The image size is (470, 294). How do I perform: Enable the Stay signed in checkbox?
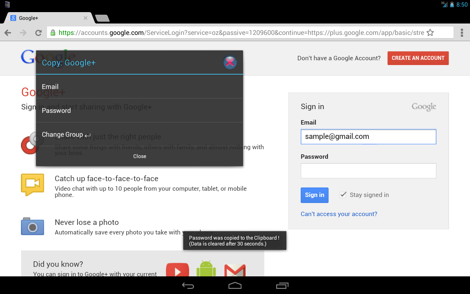pyautogui.click(x=343, y=195)
